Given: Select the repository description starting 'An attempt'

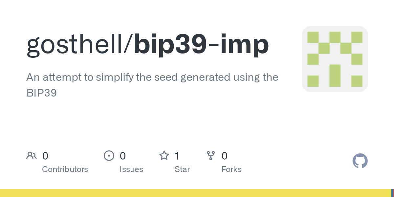Looking at the screenshot, I should tap(152, 77).
